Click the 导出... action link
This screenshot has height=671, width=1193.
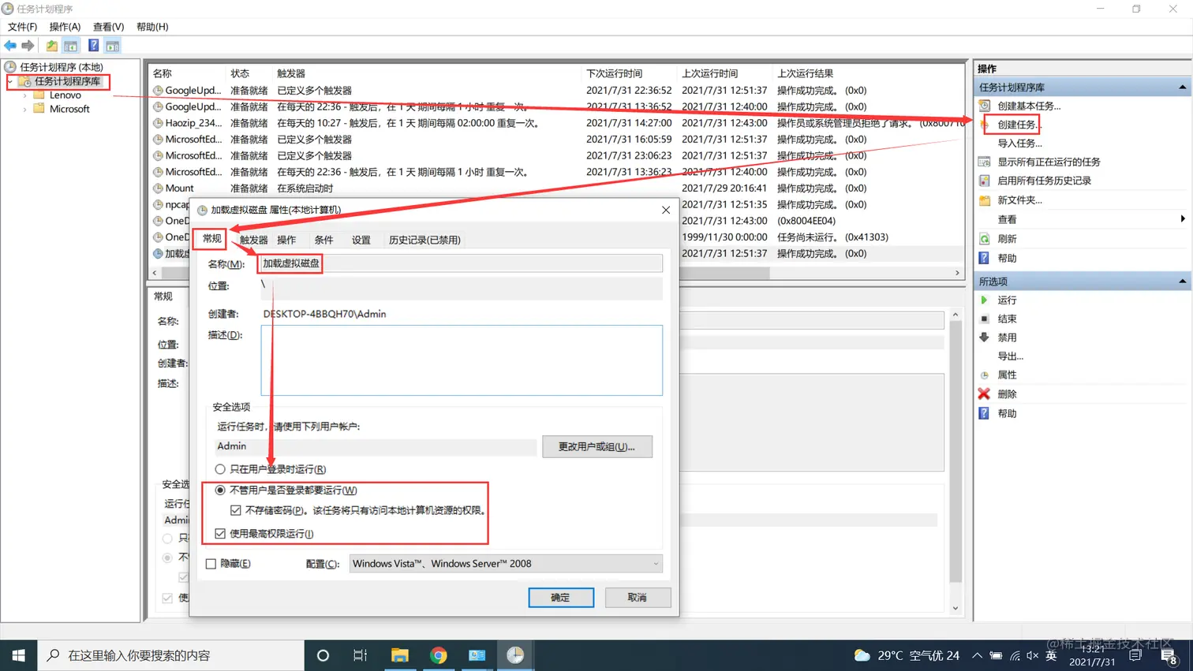pos(1010,356)
